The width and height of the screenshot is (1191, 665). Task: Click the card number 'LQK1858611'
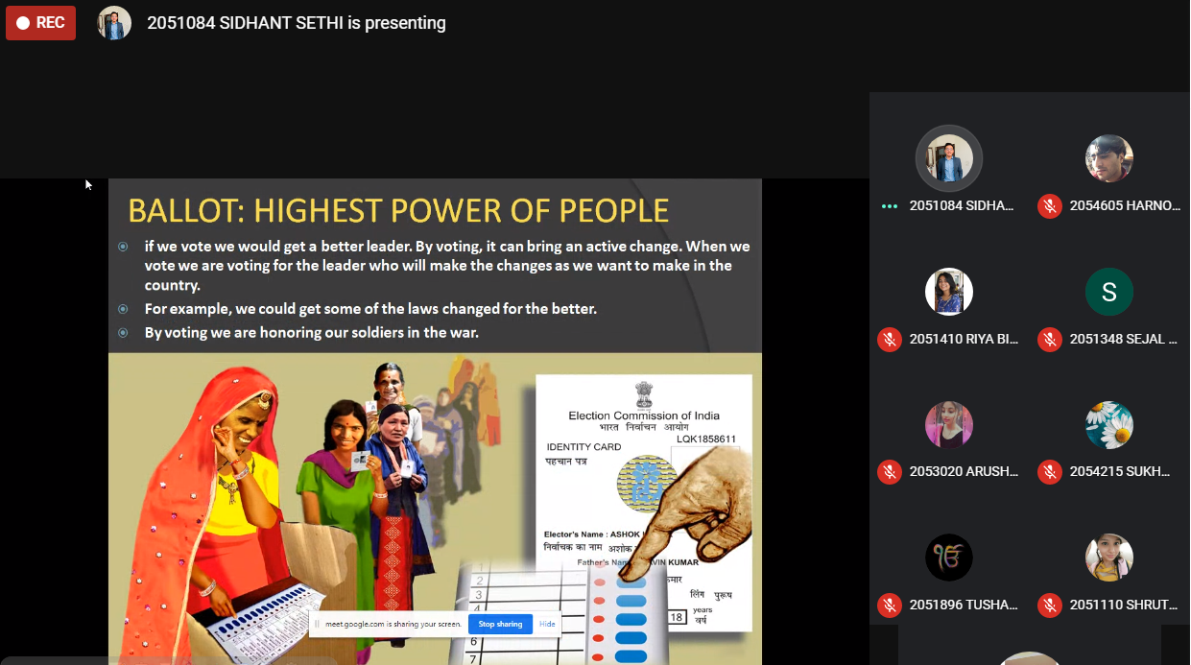click(x=706, y=439)
